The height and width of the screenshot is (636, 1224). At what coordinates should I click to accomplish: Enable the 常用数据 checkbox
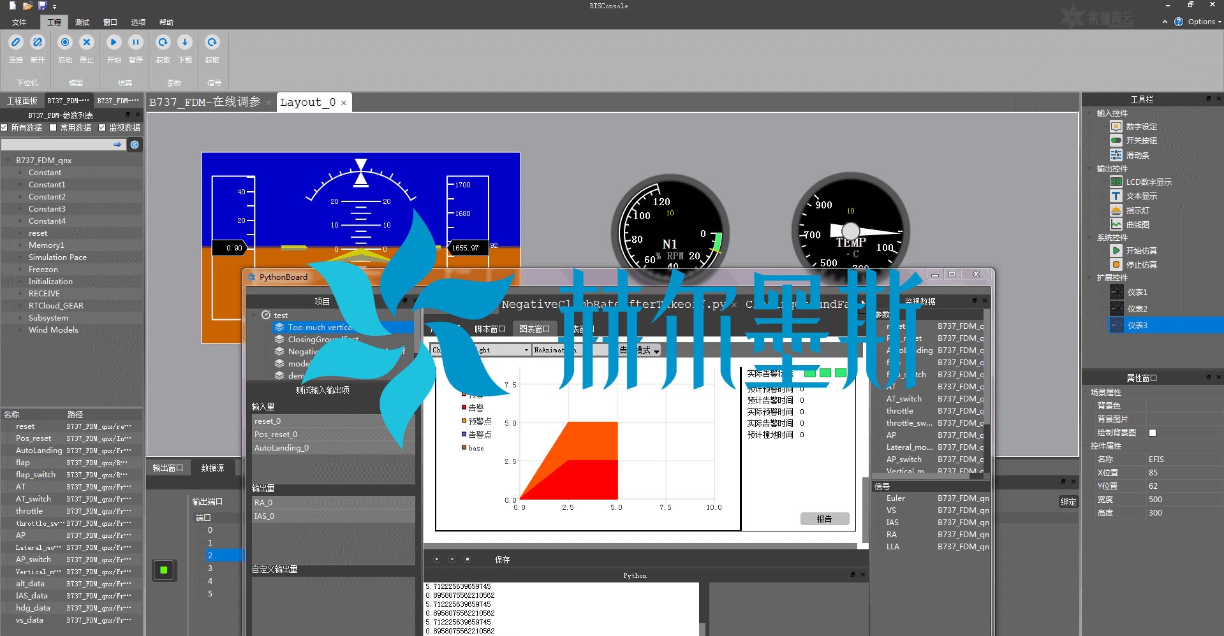(54, 127)
